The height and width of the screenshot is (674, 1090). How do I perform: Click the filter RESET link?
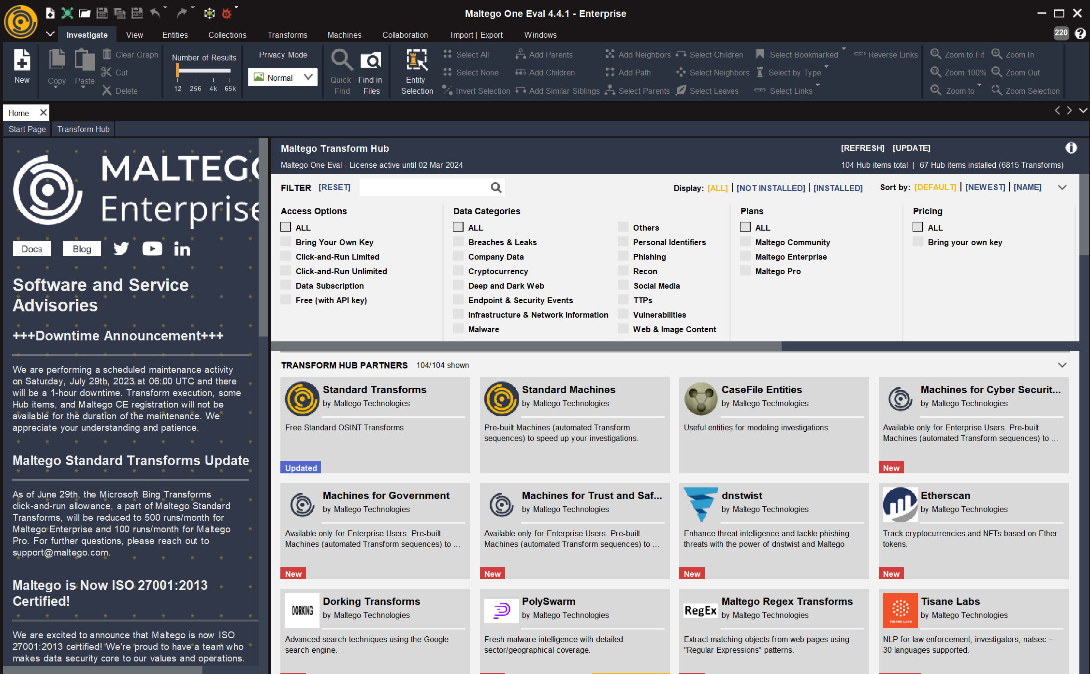tap(334, 187)
